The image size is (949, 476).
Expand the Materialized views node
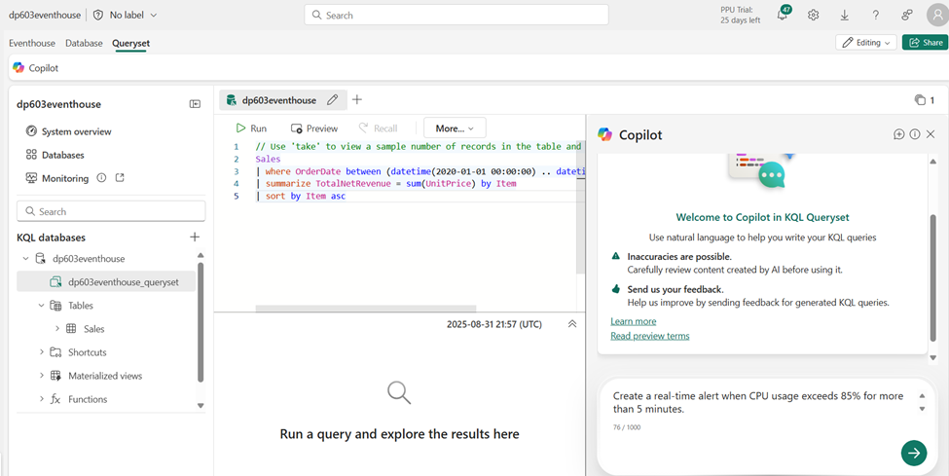coord(41,376)
